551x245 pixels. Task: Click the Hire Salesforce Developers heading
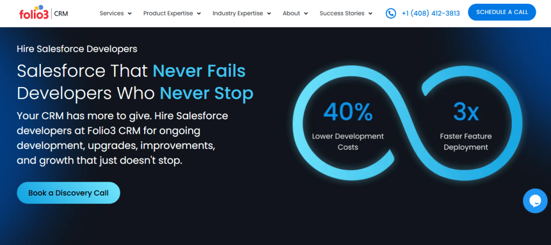coord(77,49)
